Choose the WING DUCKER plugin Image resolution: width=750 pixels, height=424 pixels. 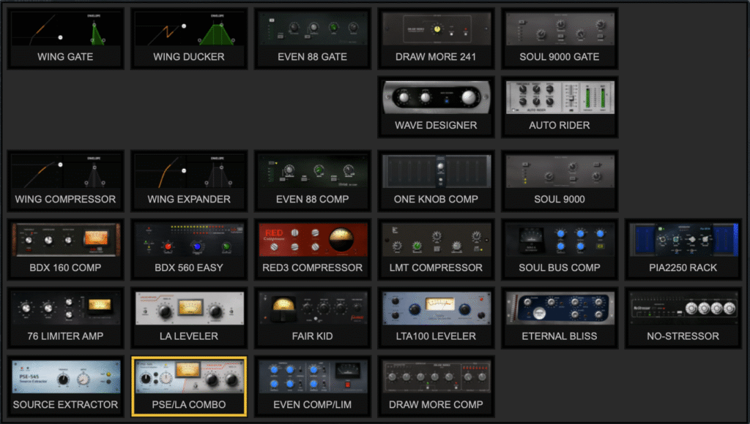(x=189, y=39)
